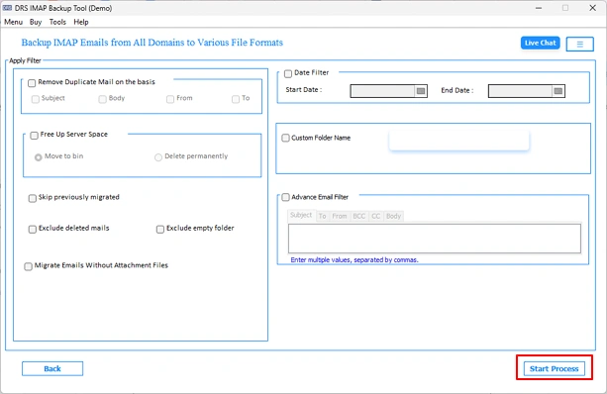This screenshot has width=607, height=394.
Task: Click the Advance Email Filter text area
Action: [435, 239]
